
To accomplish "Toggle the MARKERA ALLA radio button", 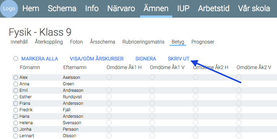I will click(x=16, y=58).
